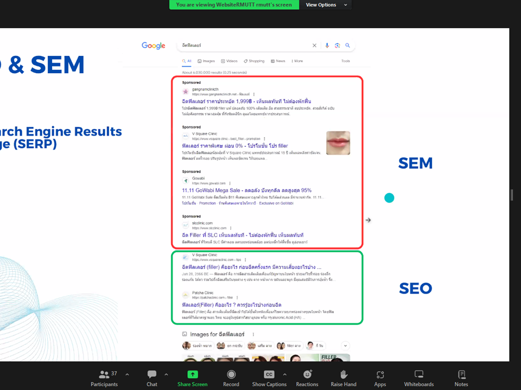Expand the Chat options arrow
Image resolution: width=521 pixels, height=390 pixels.
coord(166,374)
